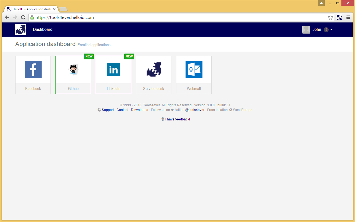Toggle the bookmark star for this page
This screenshot has width=355, height=222.
[x=330, y=17]
